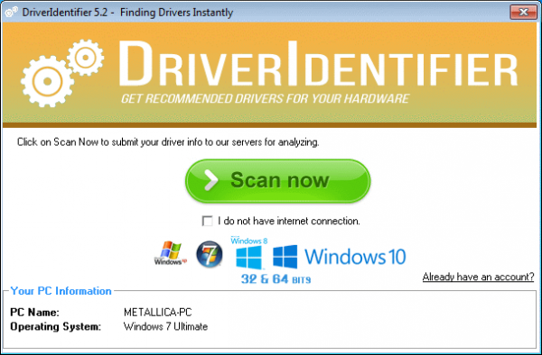Click the Windows XP logo icon

(170, 253)
